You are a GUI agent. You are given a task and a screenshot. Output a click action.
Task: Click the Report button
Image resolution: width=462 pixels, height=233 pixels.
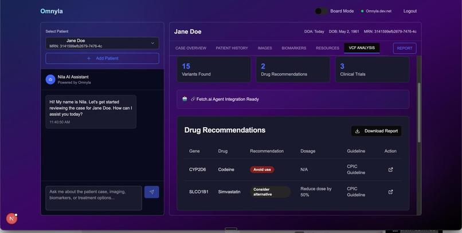(x=405, y=48)
